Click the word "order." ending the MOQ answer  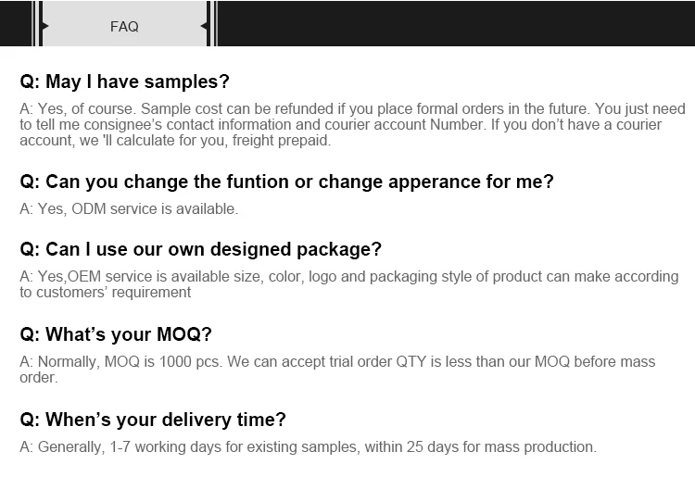click(x=38, y=378)
